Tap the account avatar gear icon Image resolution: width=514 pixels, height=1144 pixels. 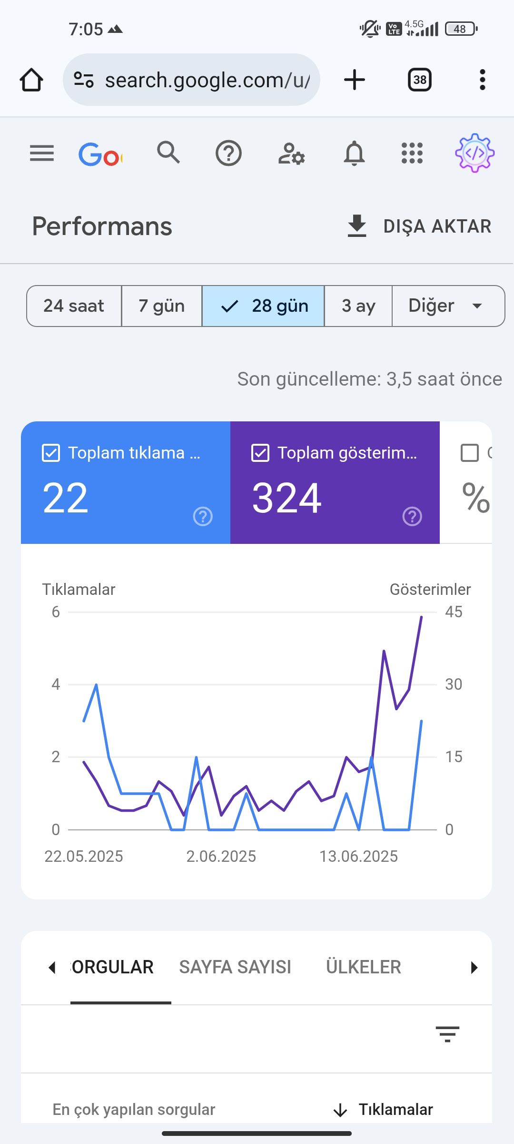(474, 153)
